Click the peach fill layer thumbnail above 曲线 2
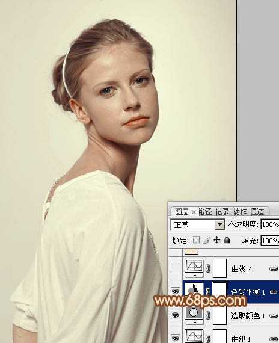The width and height of the screenshot is (279, 343). click(x=192, y=251)
